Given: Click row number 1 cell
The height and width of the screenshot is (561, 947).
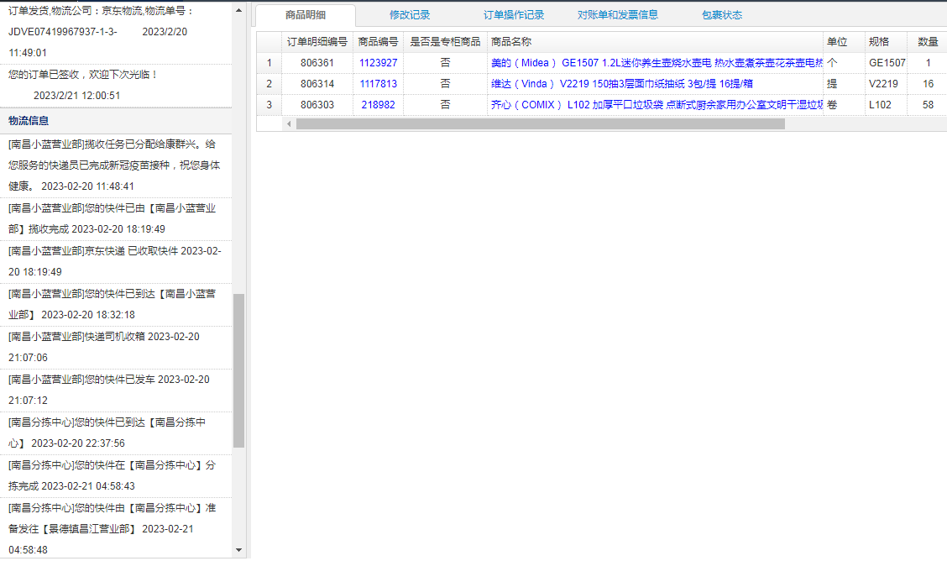Looking at the screenshot, I should click(x=269, y=63).
